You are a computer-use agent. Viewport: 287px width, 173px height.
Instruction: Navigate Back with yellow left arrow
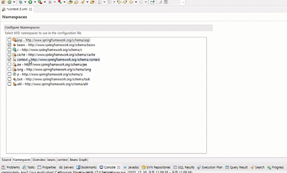click(x=131, y=2)
